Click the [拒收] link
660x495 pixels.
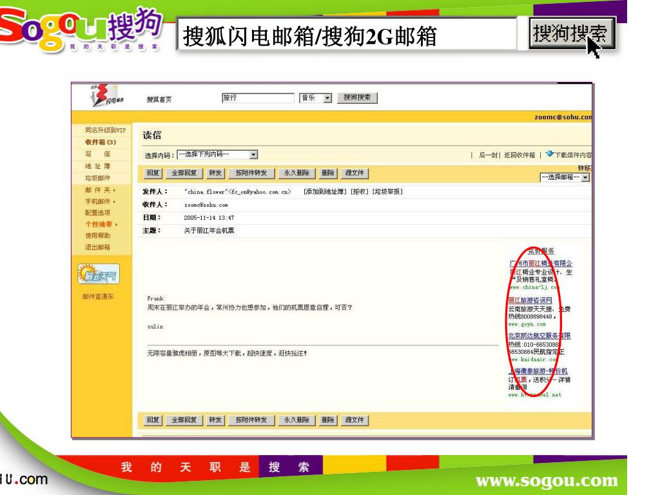point(359,191)
